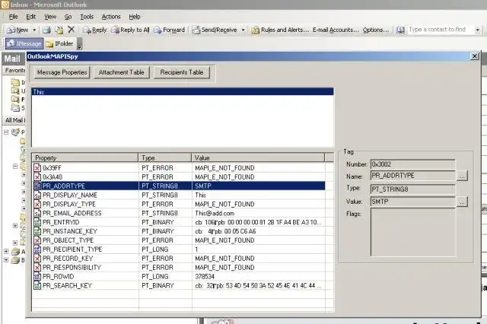Image resolution: width=487 pixels, height=324 pixels.
Task: Click the Move to Folder icon
Action: pos(59,30)
